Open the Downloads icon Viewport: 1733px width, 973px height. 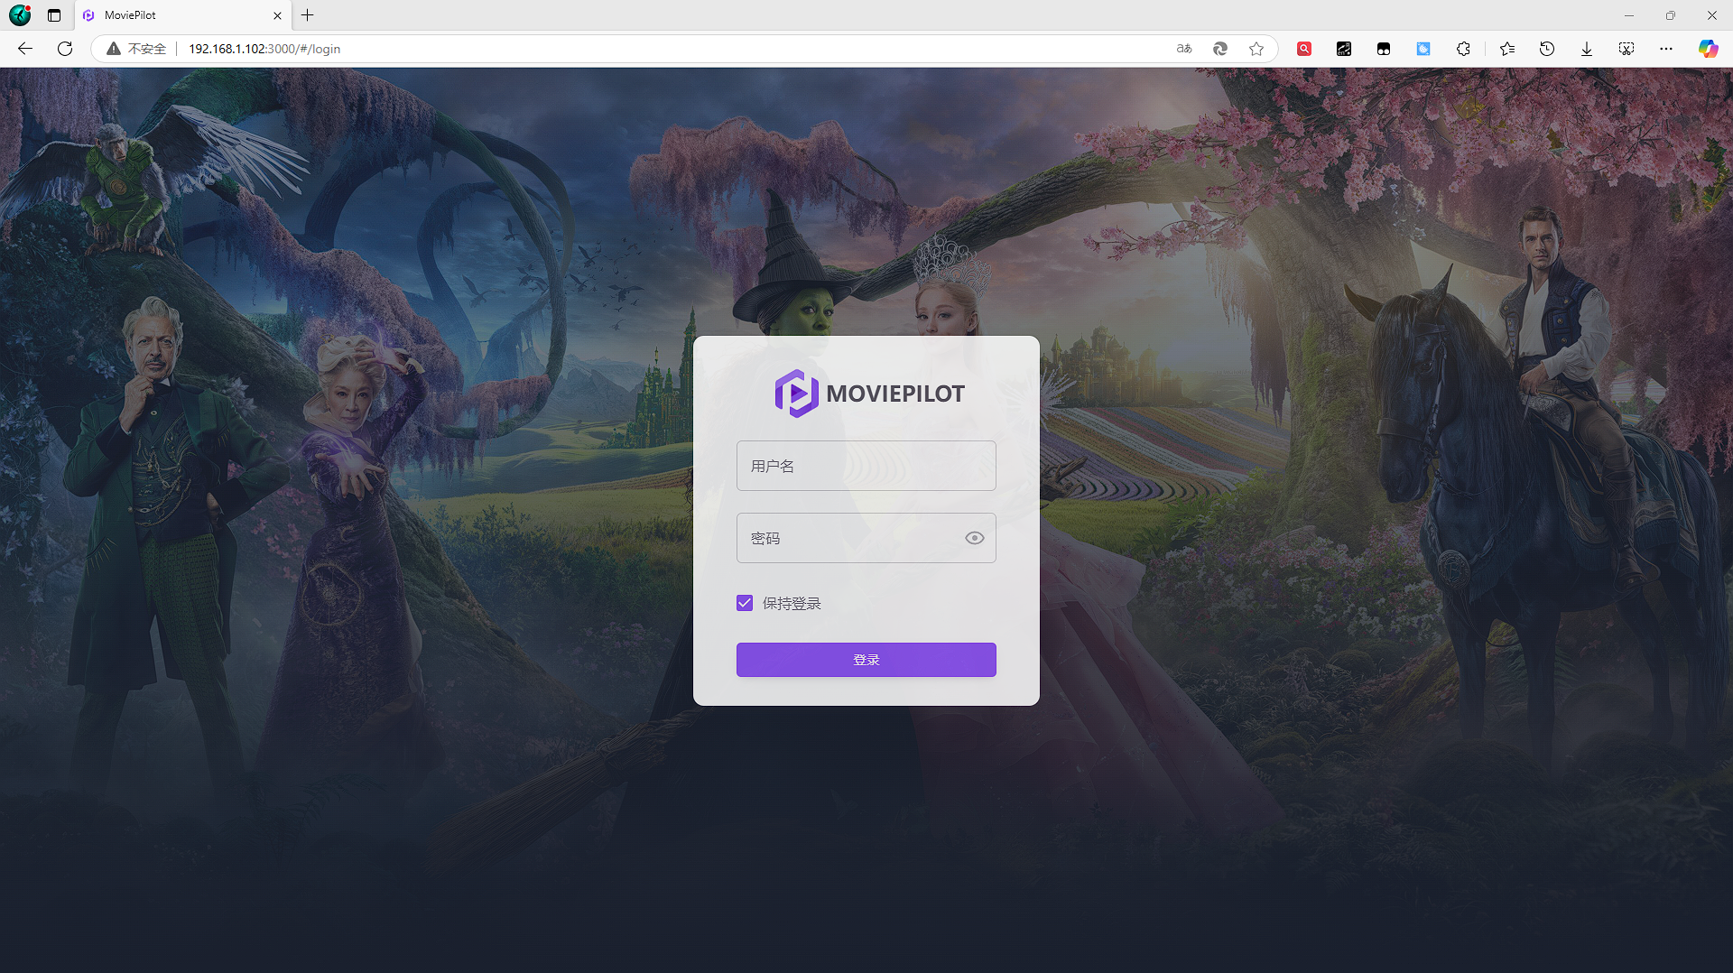(x=1587, y=49)
